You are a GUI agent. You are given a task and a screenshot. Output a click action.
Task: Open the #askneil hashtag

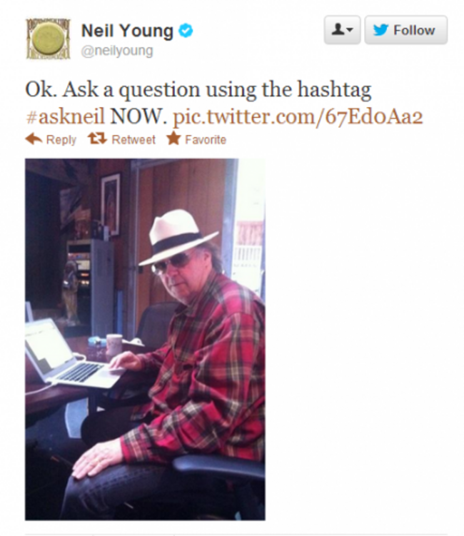(65, 116)
